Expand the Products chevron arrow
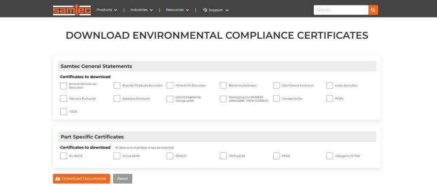The width and height of the screenshot is (437, 186). point(116,10)
